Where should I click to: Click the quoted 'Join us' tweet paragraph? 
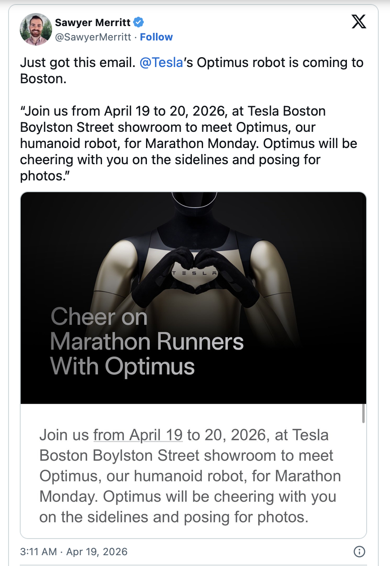(x=189, y=143)
